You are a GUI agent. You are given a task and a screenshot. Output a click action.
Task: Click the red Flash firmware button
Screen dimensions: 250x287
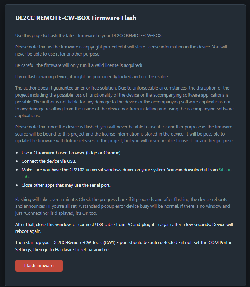[x=39, y=265]
